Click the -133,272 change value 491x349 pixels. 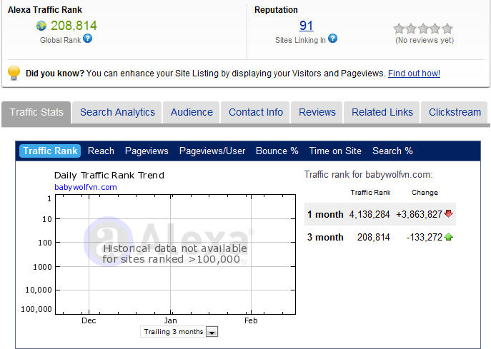[425, 237]
